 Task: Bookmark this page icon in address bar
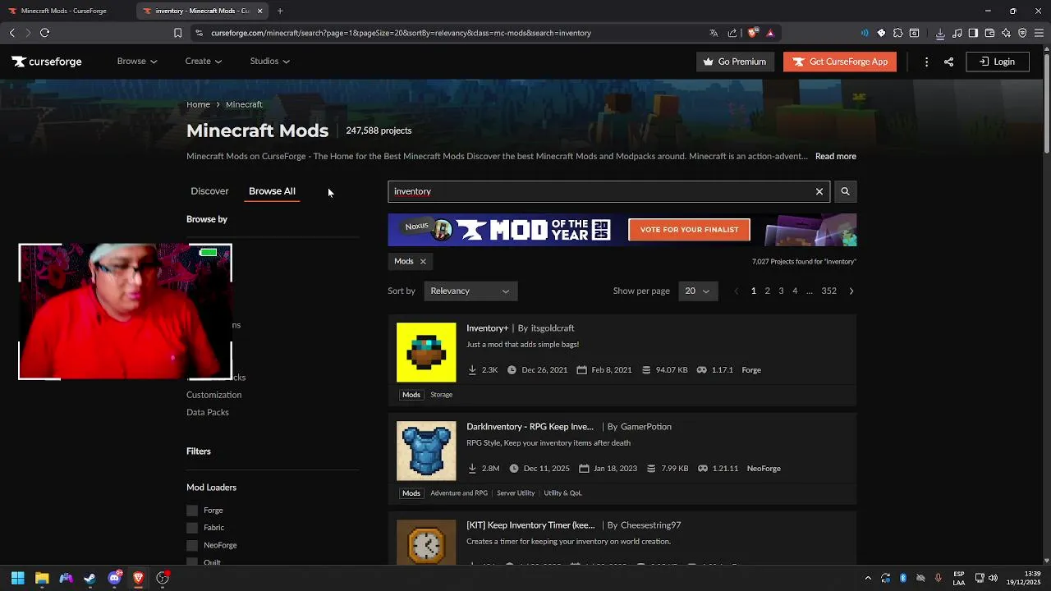coord(177,33)
